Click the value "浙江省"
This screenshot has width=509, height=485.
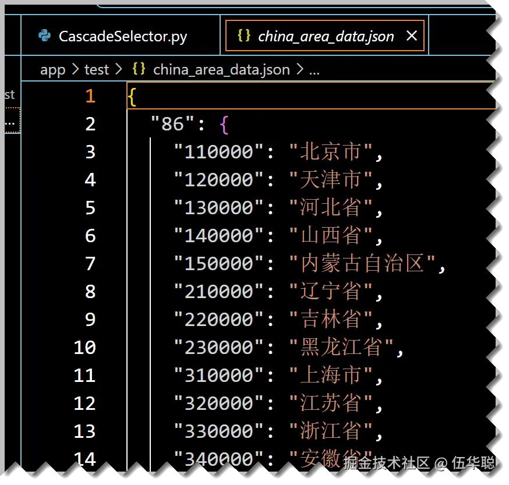click(x=331, y=431)
